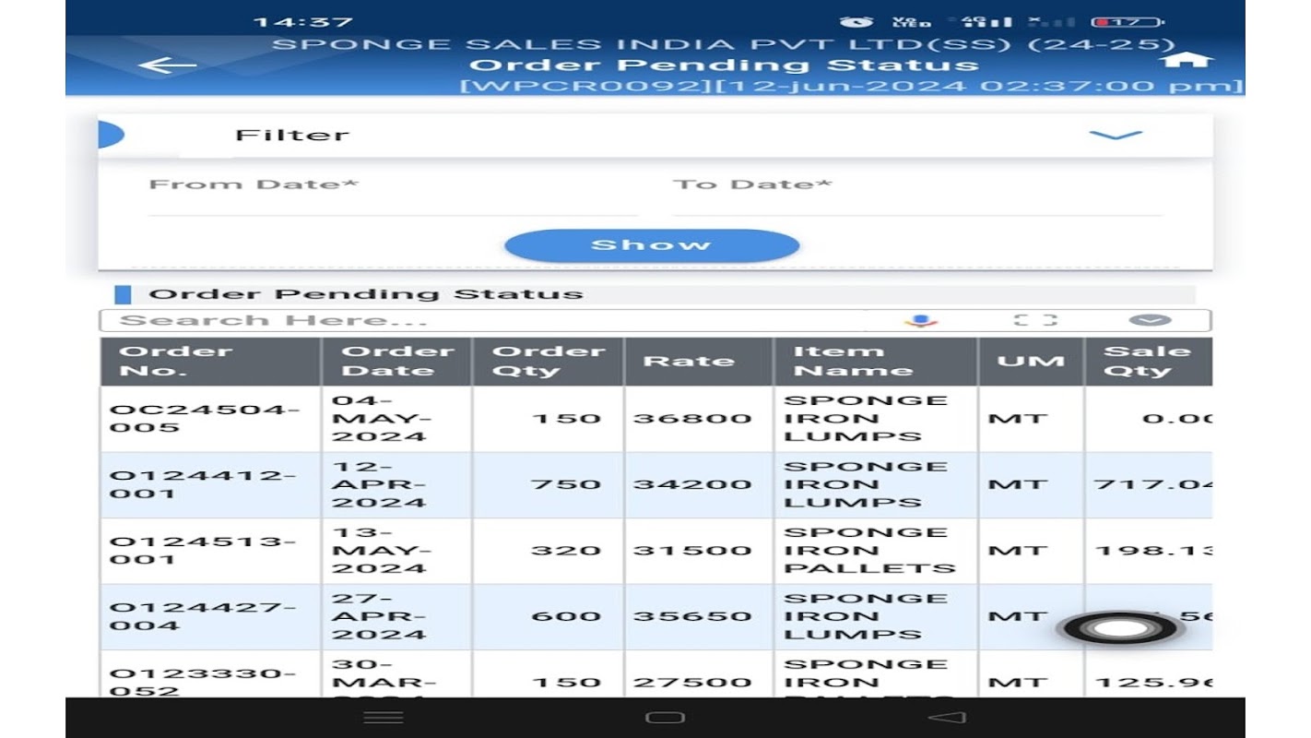Screen dimensions: 1311x738
Task: Click rate value 35650
Action: coord(692,616)
